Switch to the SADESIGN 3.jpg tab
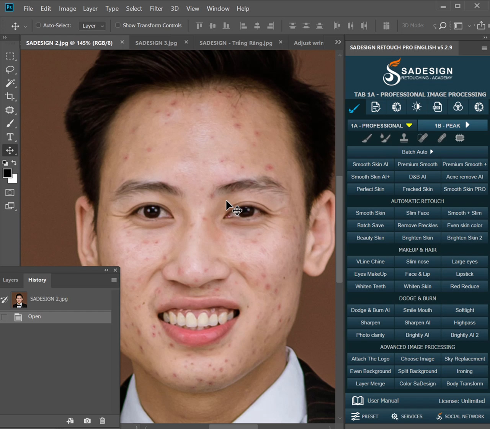Screen dimensions: 490x429 (156, 43)
